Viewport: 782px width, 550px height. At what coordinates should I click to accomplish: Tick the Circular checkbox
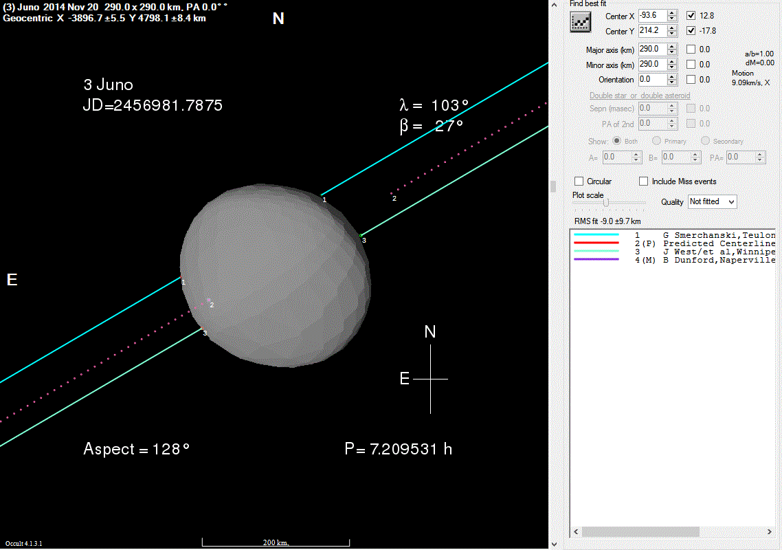pos(579,181)
